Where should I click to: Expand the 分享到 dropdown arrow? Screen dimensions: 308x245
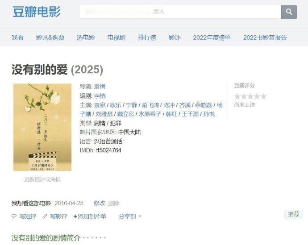(140, 216)
